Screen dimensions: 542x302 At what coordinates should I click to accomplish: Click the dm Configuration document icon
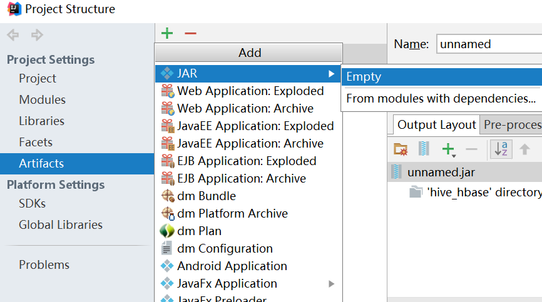click(166, 248)
